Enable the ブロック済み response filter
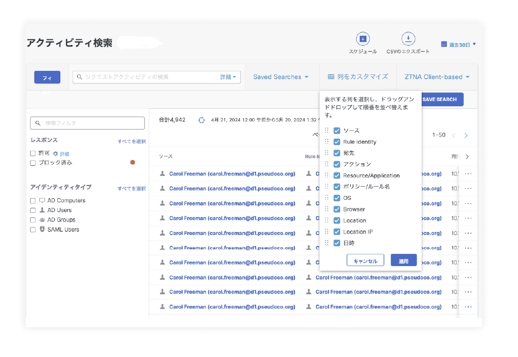Screen dimensions: 518x357 33,163
